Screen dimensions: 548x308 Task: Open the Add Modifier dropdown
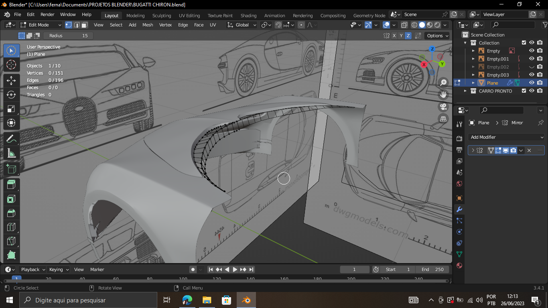[x=506, y=137]
